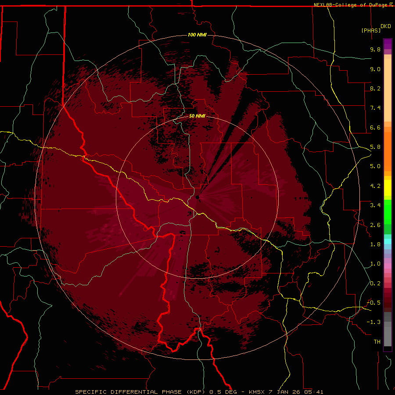Click the 5.8 value on the color scale
Viewport: 395px width, 395px height.
tap(375, 147)
